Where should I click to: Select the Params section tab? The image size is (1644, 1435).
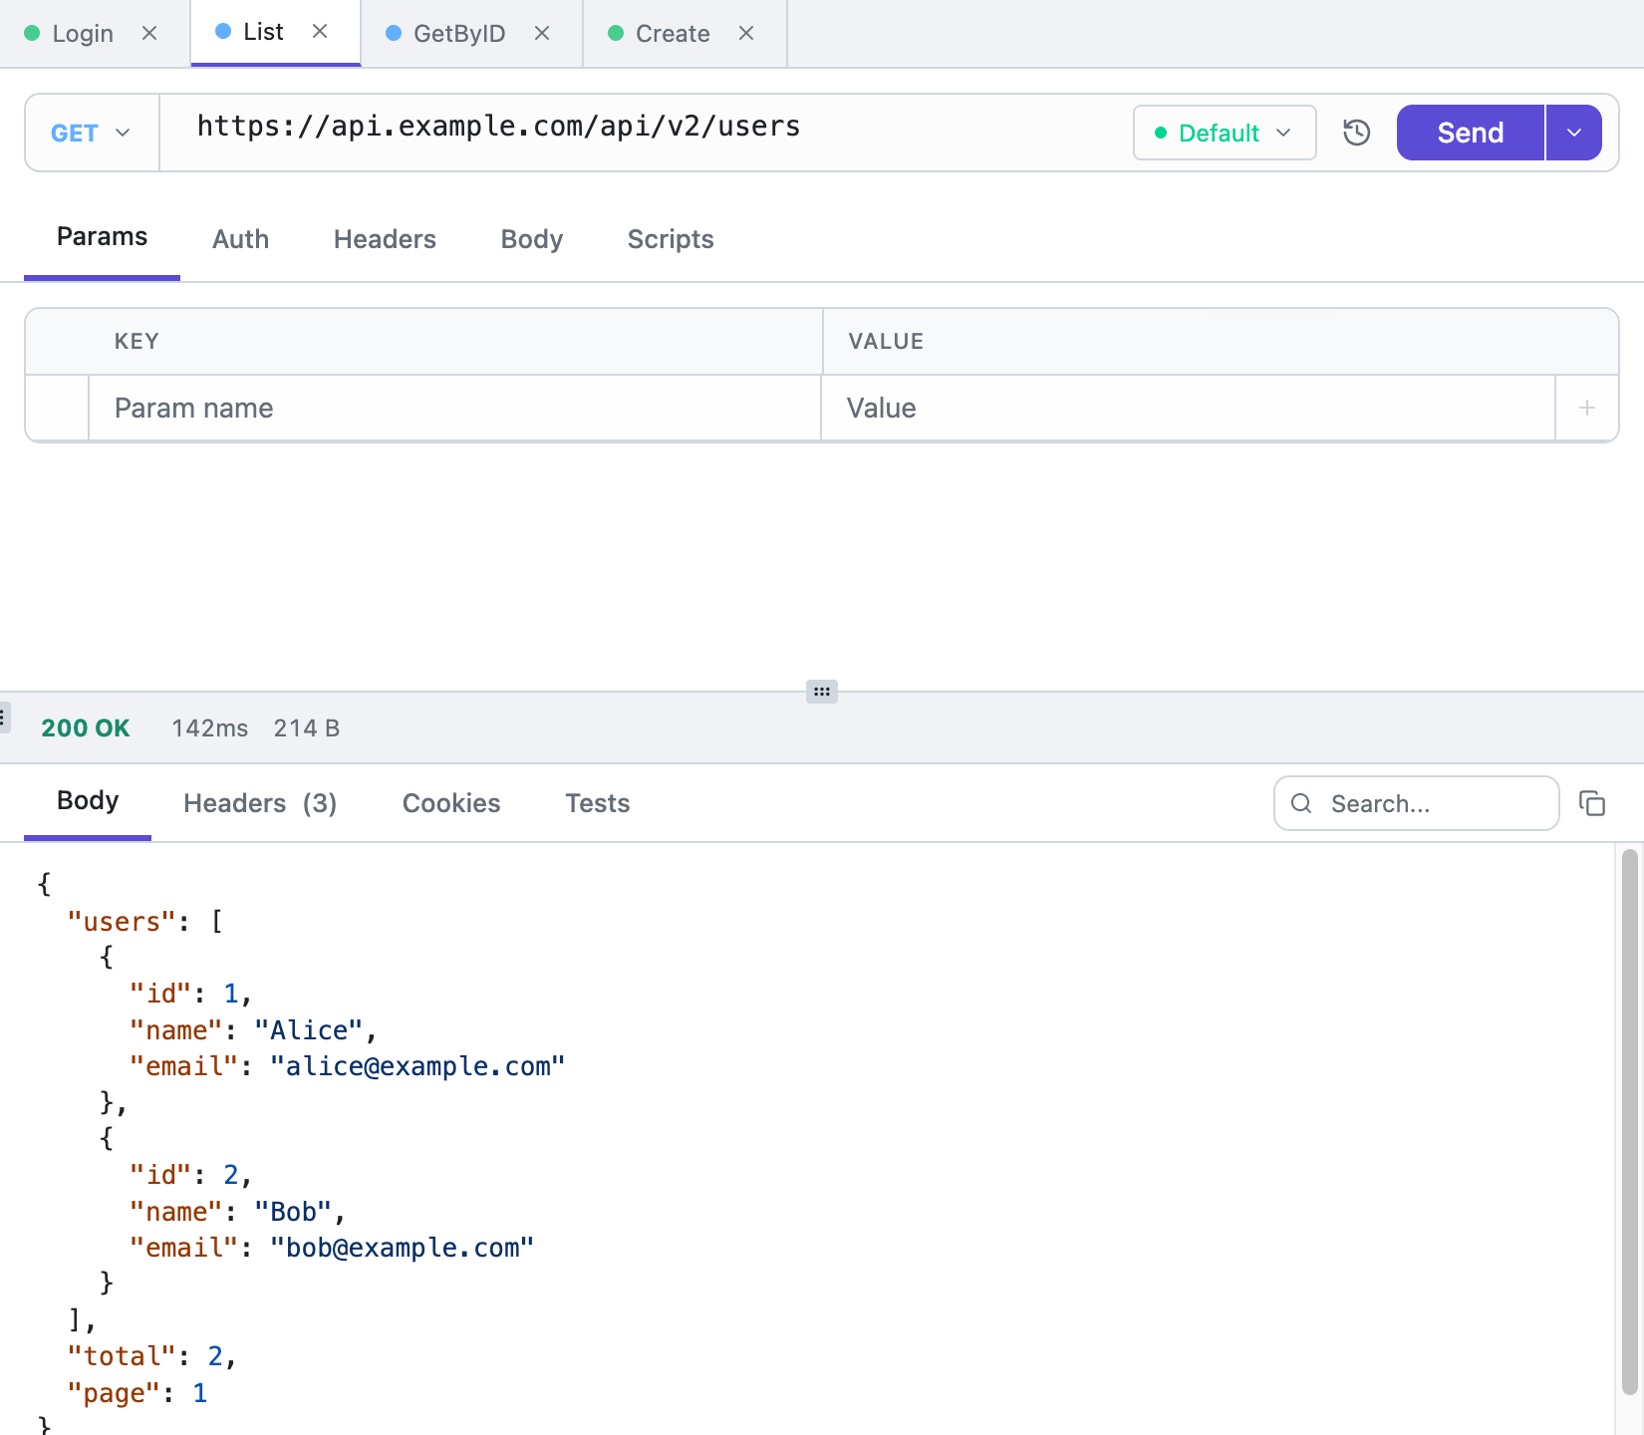point(102,237)
